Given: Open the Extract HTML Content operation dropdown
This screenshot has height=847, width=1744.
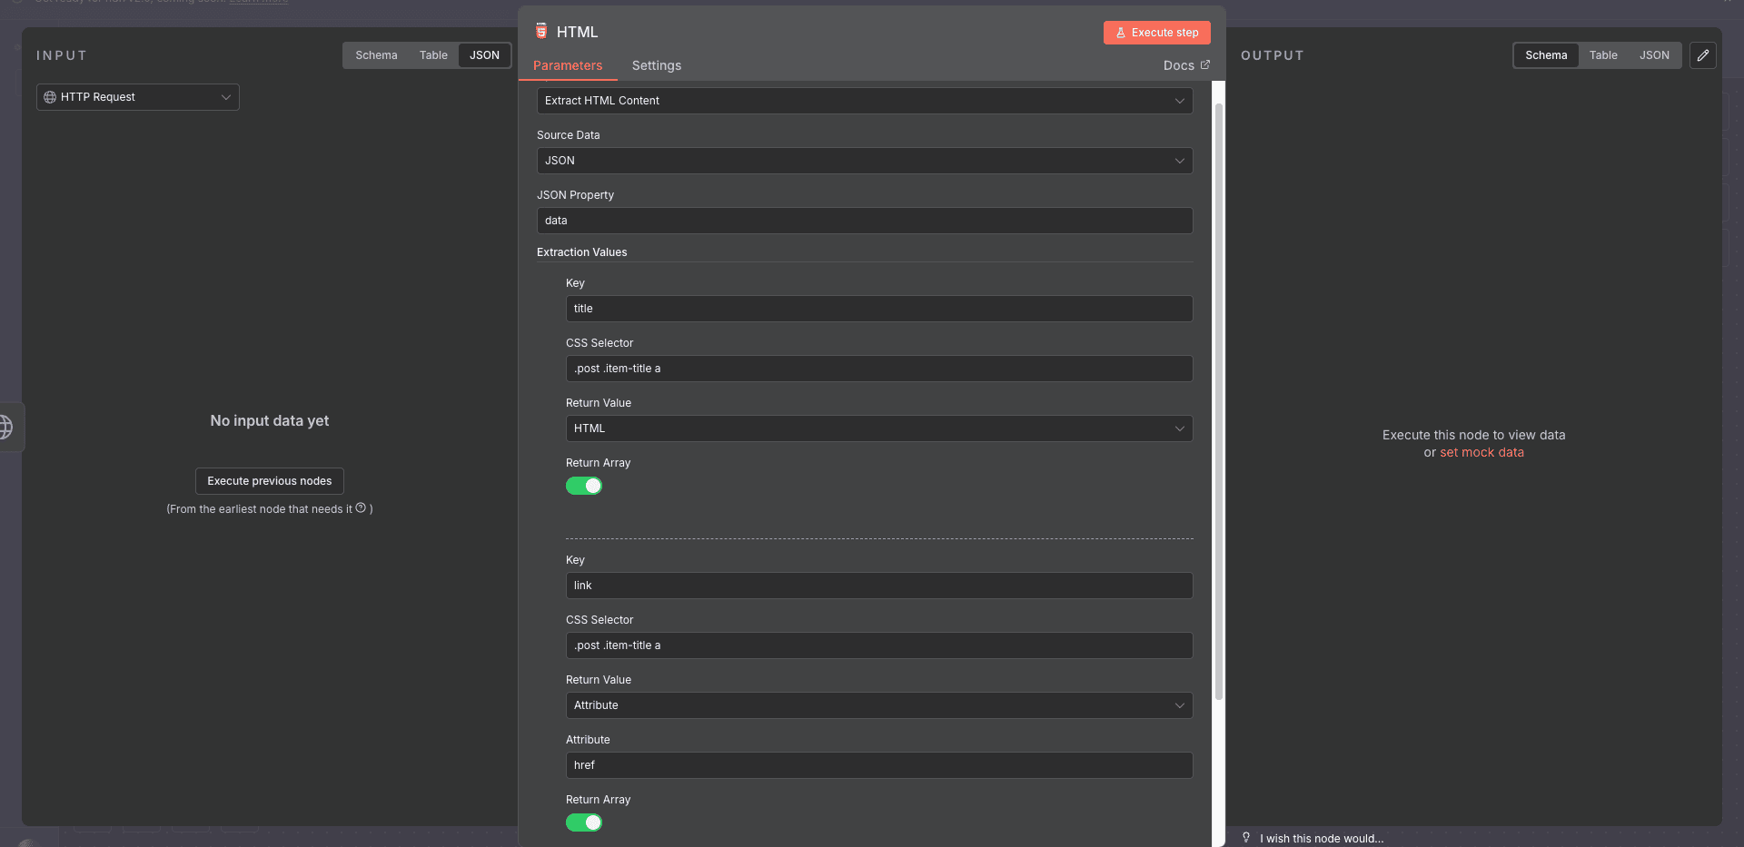Looking at the screenshot, I should point(865,101).
